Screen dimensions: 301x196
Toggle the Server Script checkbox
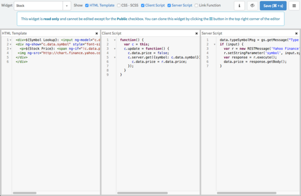point(169,6)
